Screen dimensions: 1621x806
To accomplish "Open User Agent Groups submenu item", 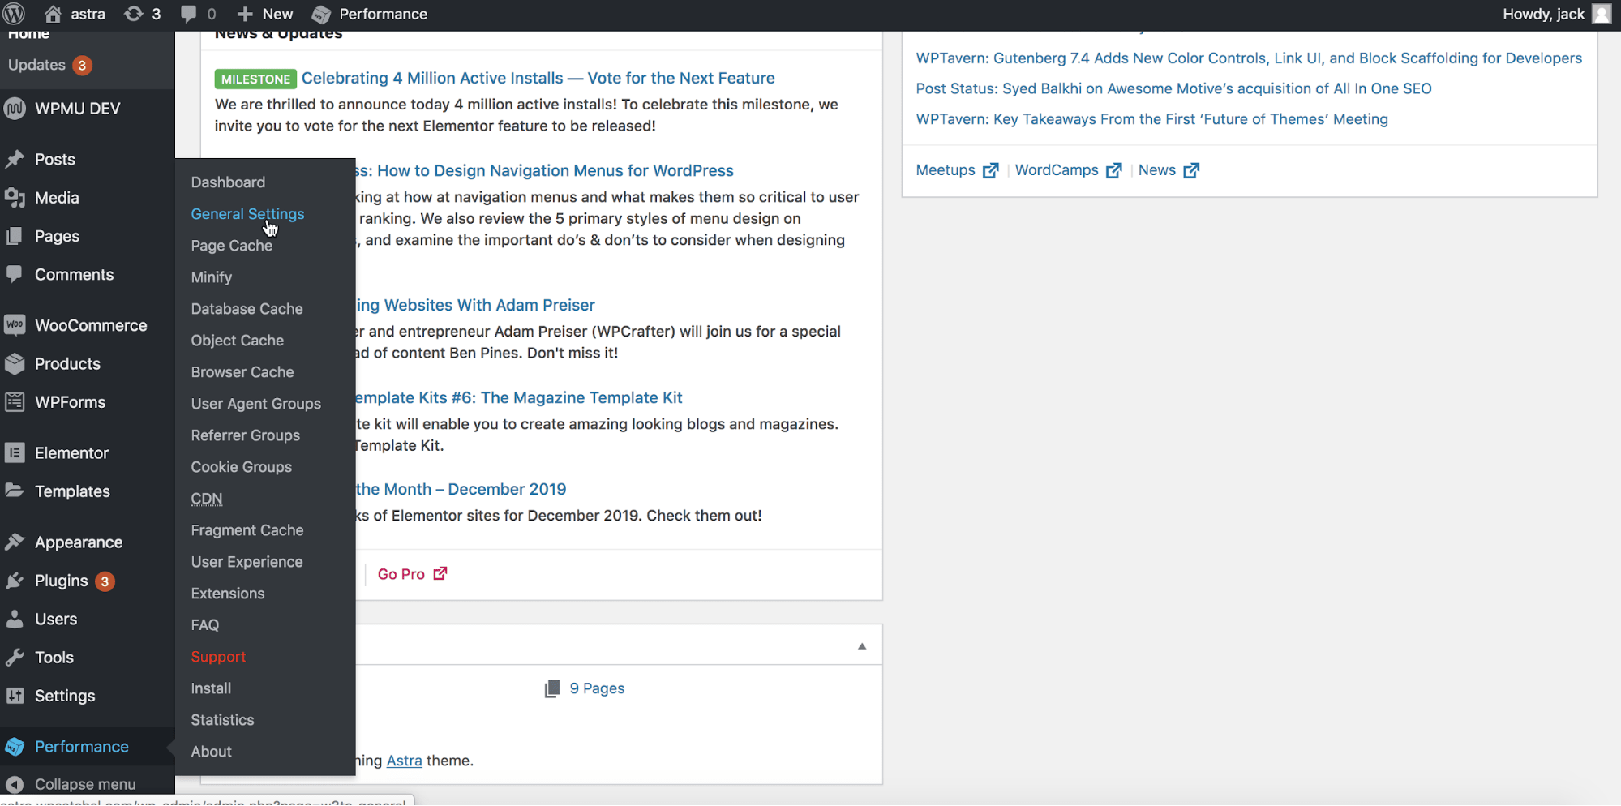I will [255, 404].
